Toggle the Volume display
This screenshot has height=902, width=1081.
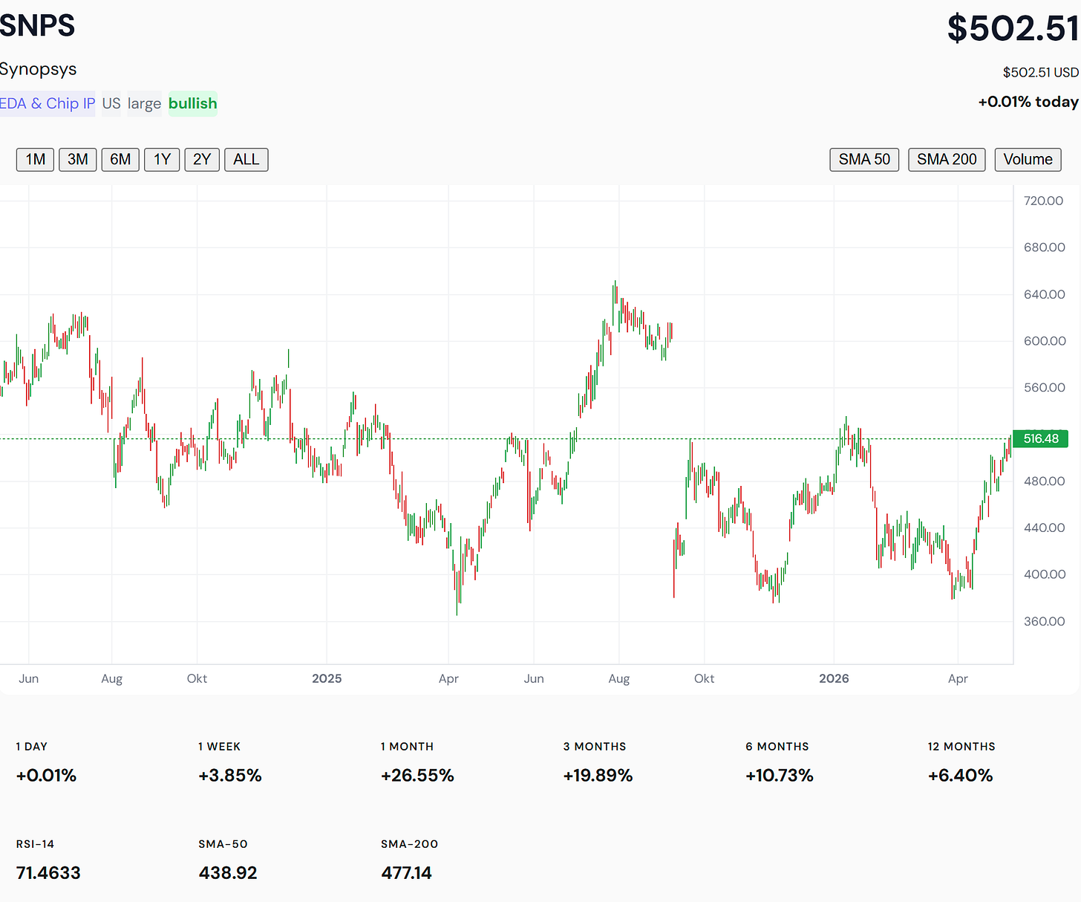tap(1028, 160)
